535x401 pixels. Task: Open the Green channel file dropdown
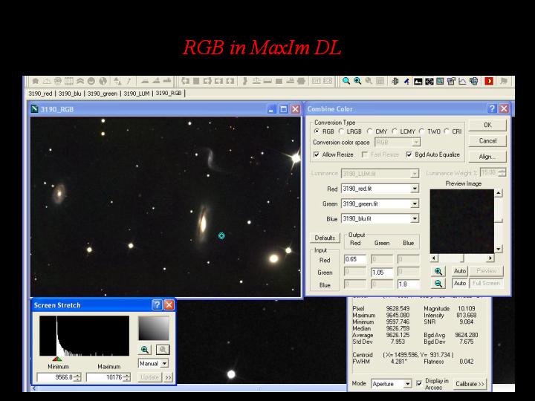pos(415,204)
